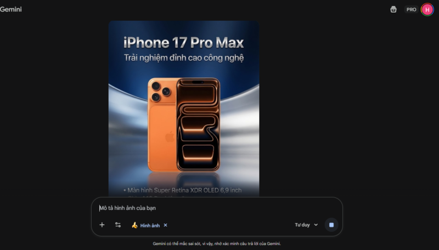Stop the response with the square button
439x250 pixels.
click(x=331, y=225)
